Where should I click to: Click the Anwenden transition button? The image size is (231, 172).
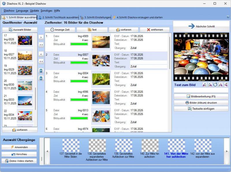coord(19,147)
